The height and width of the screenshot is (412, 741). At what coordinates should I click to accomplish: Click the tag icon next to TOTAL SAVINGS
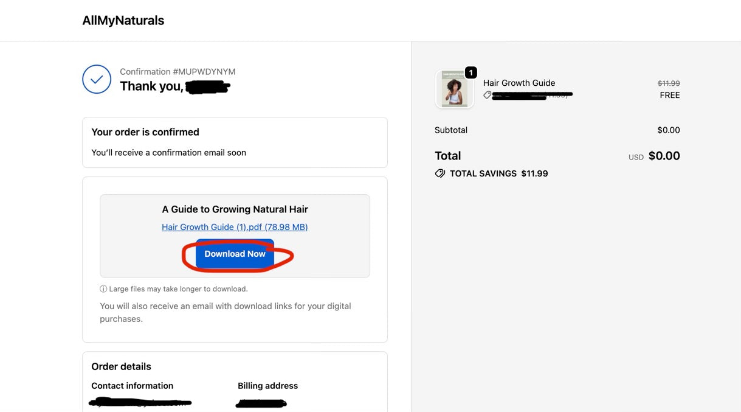tap(440, 173)
